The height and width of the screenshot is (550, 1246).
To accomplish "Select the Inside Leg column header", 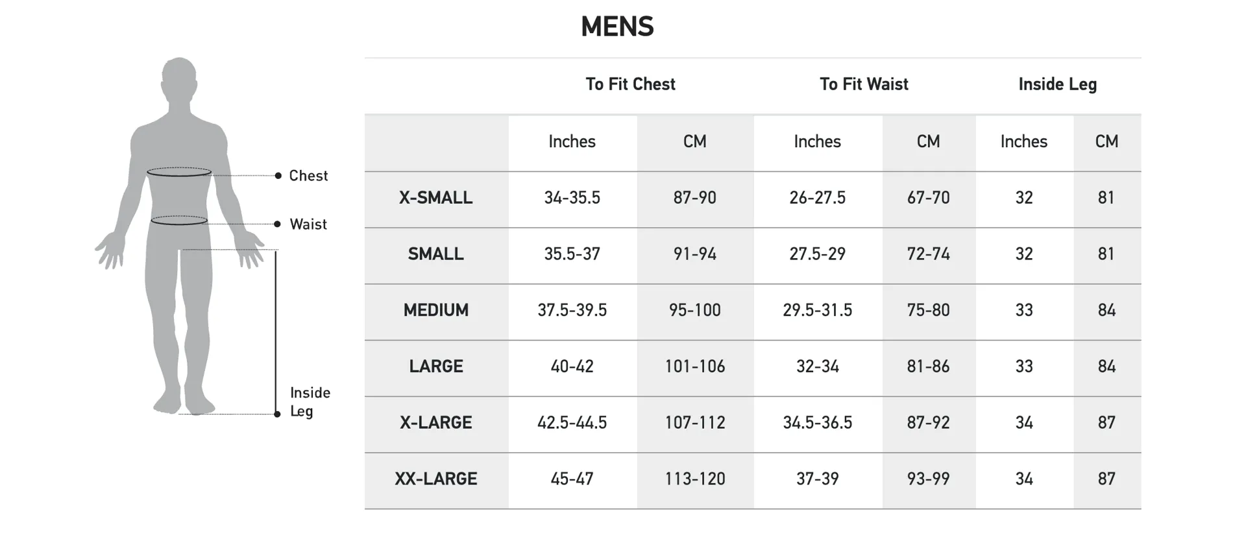I will click(1057, 84).
